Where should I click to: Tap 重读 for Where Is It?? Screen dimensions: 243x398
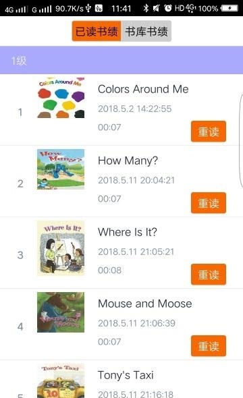click(x=209, y=275)
